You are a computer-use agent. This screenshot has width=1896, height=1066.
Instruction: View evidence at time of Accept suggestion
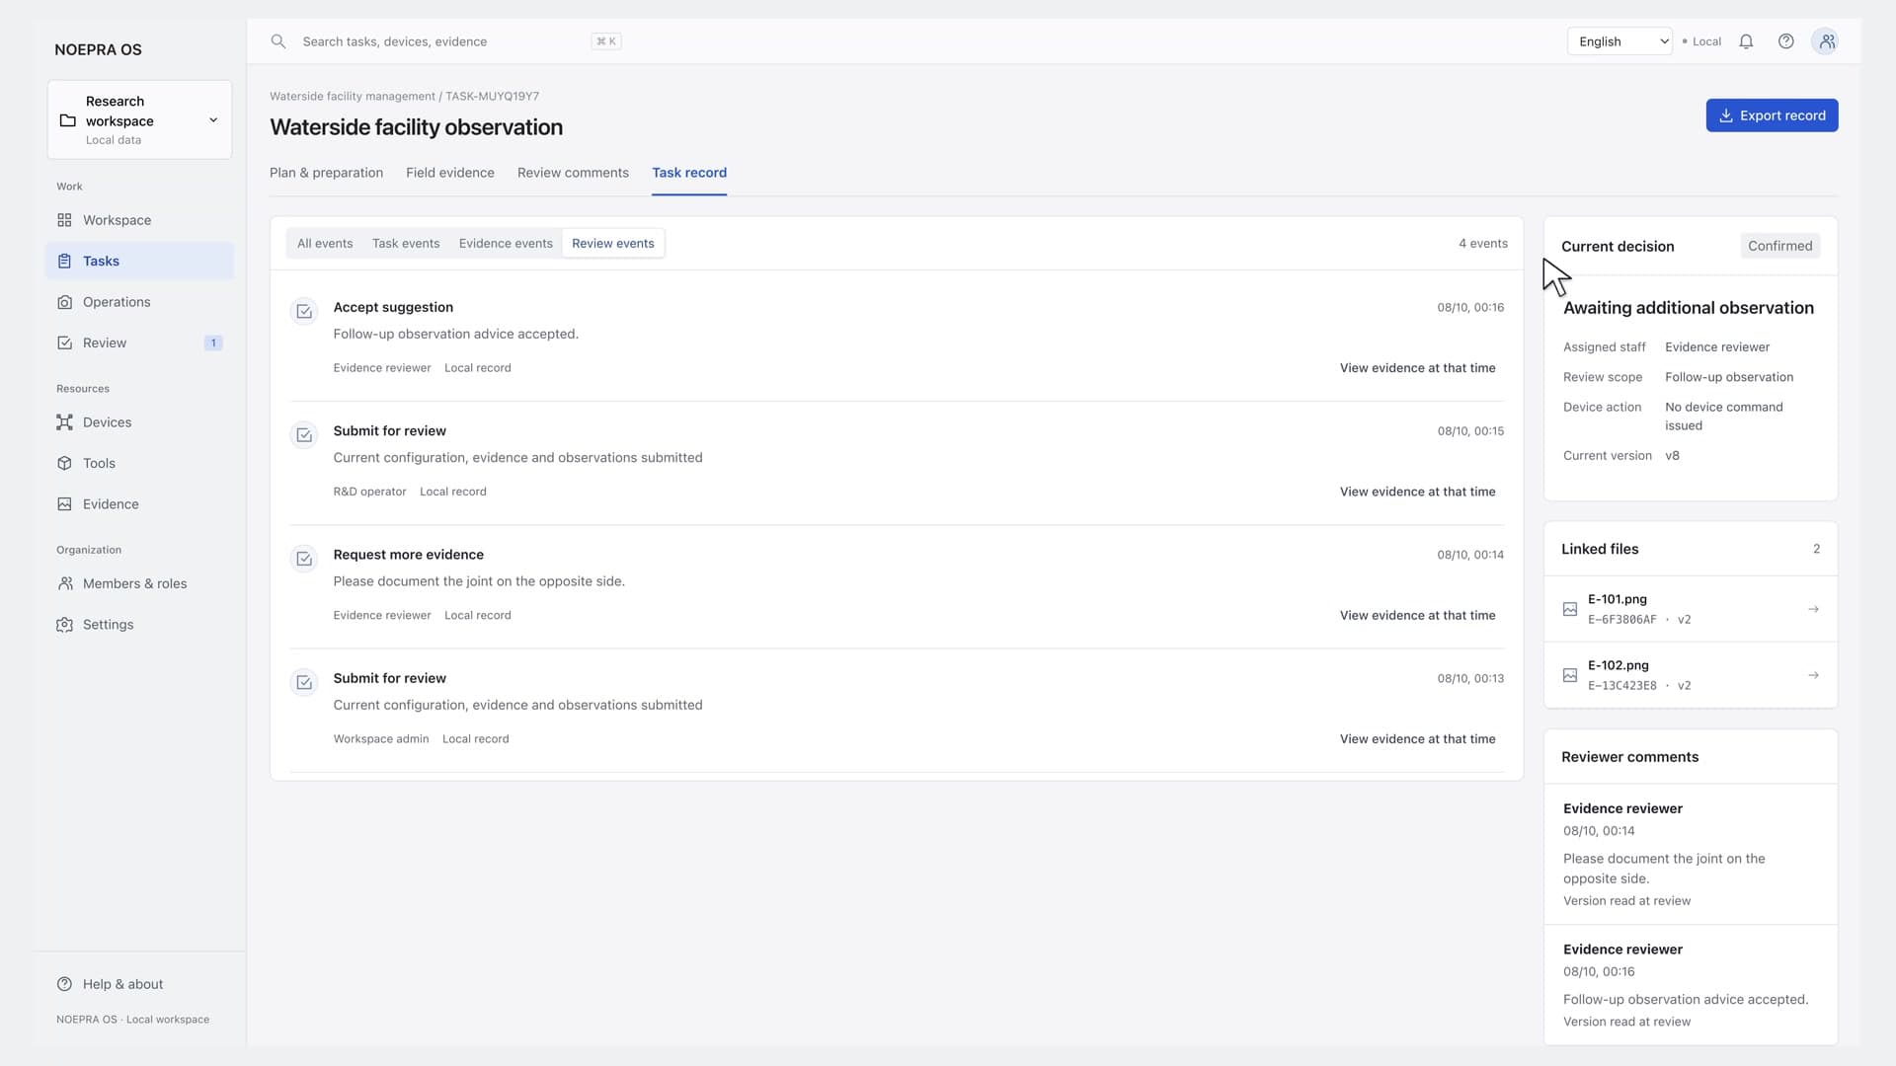1417,368
